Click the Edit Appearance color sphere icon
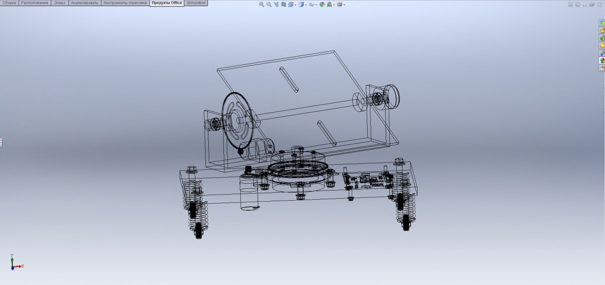 (x=322, y=4)
